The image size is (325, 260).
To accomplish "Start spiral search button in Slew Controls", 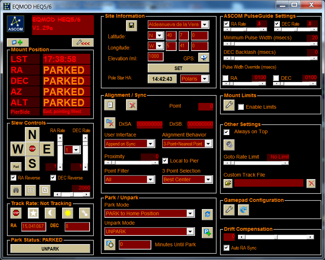I will [x=45, y=190].
